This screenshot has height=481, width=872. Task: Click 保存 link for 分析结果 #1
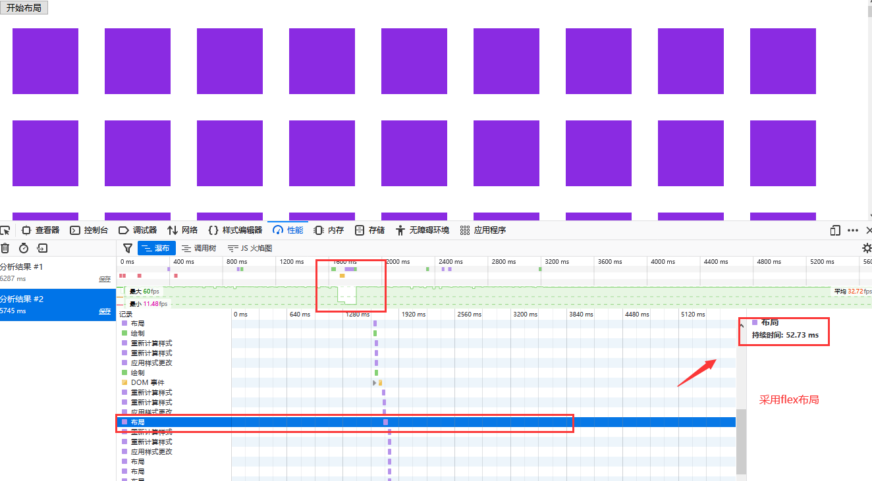tap(105, 279)
